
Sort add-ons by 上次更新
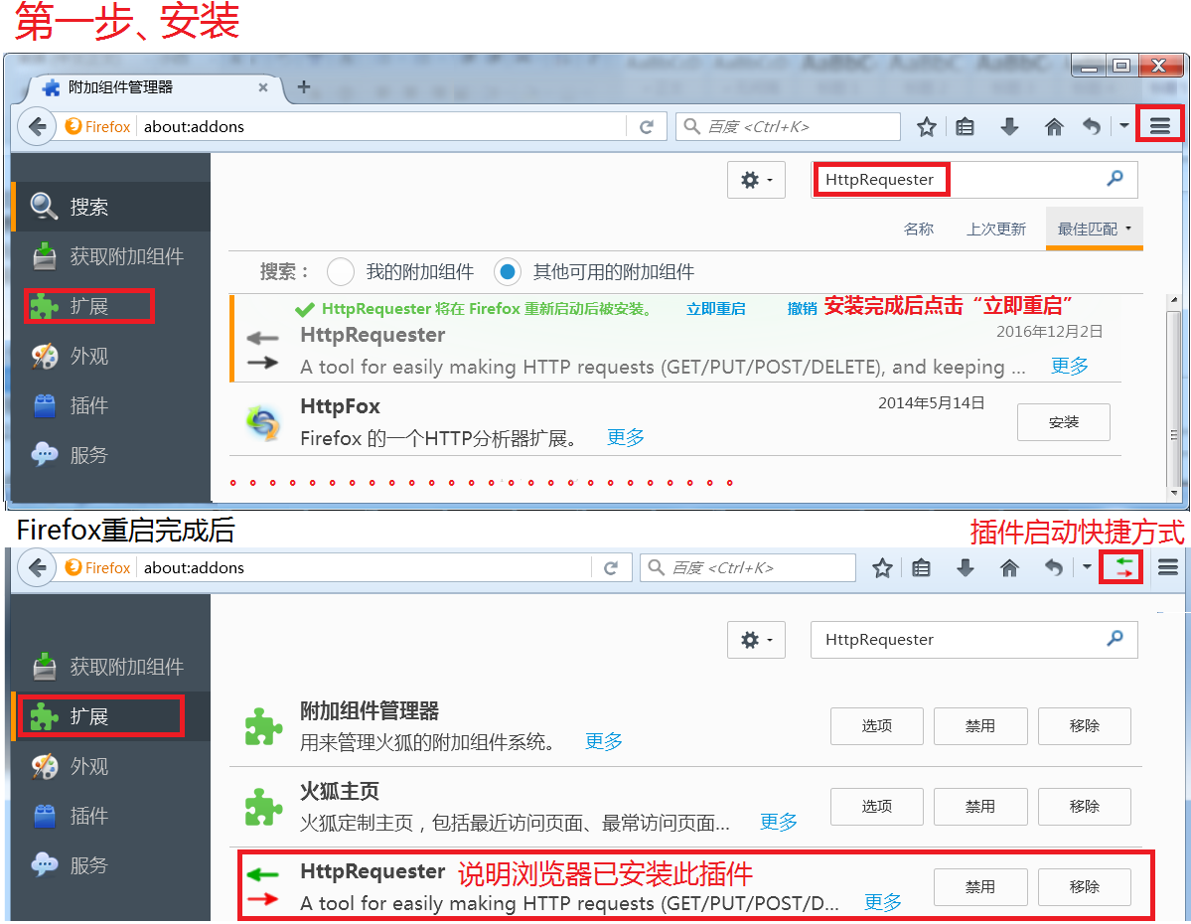click(x=995, y=229)
